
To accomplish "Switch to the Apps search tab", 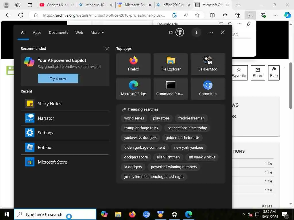I will tap(37, 33).
